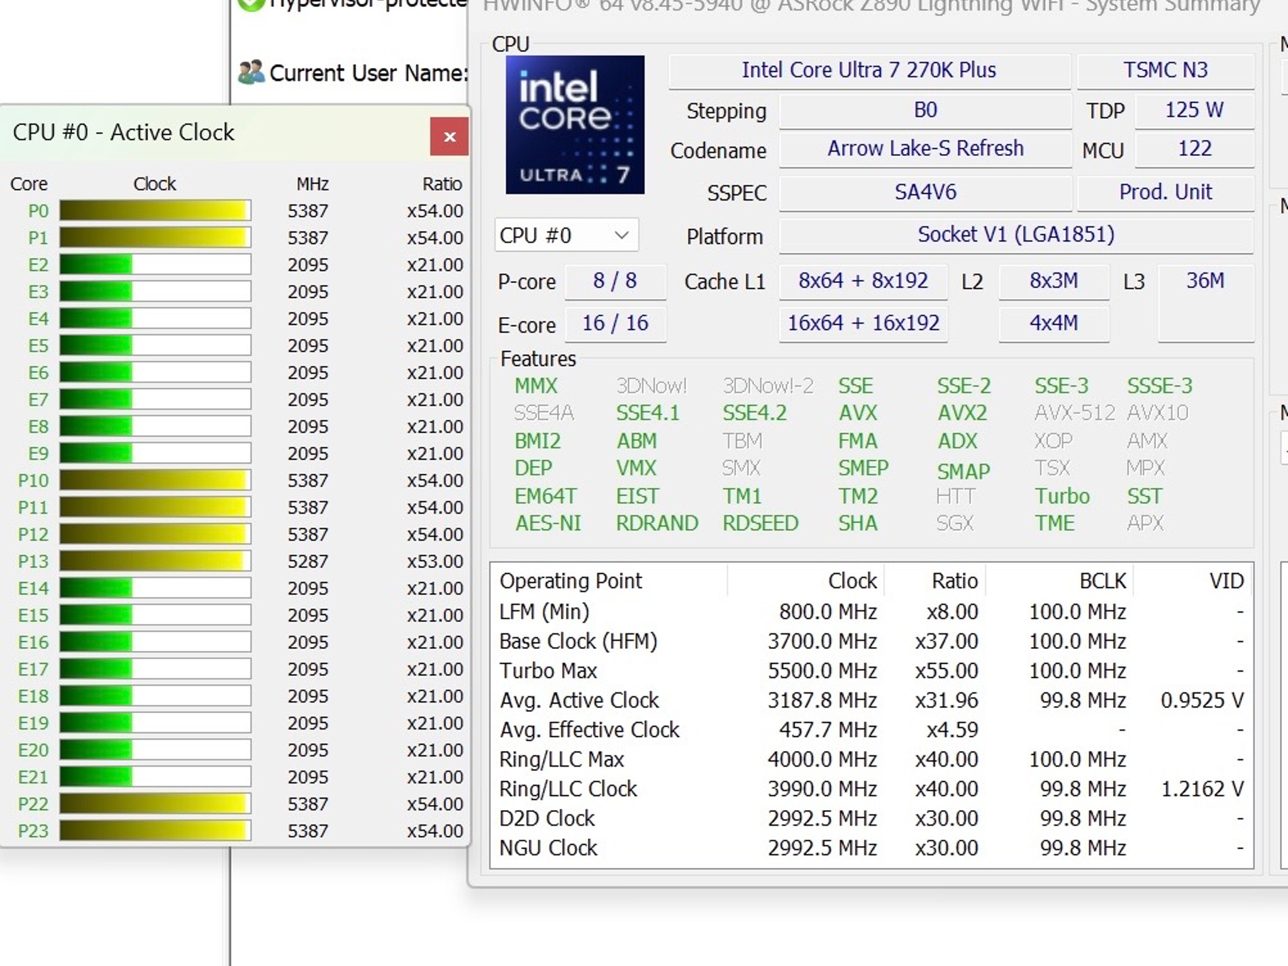The width and height of the screenshot is (1288, 966).
Task: Click the E-core count 16 / 16
Action: pos(615,324)
